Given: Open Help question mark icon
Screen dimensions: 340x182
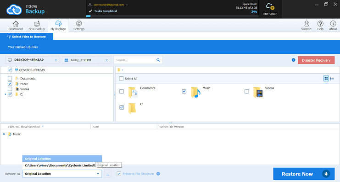Looking at the screenshot, I should 320,26.
